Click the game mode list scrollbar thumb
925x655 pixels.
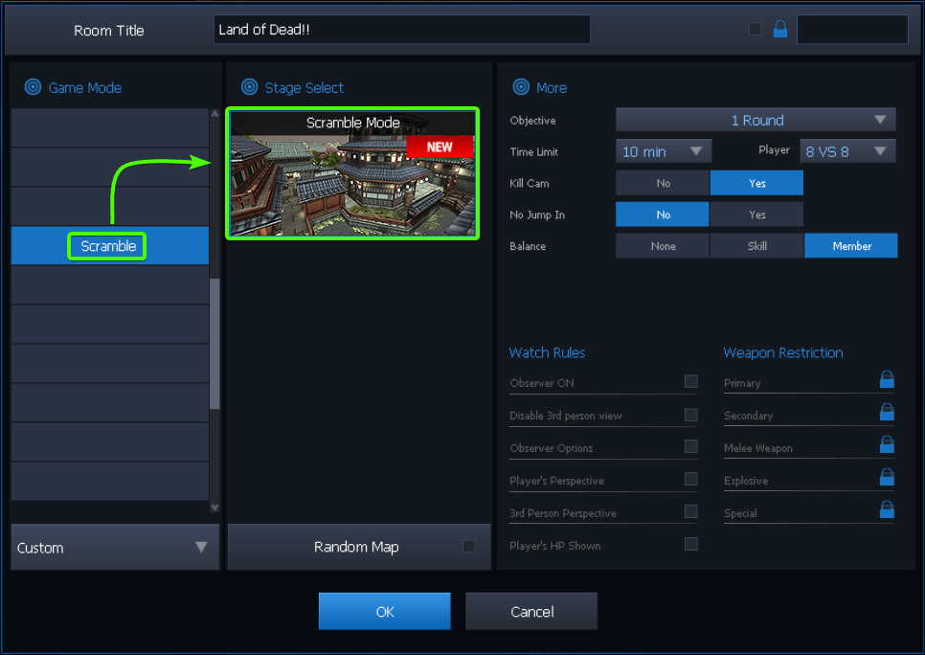(x=214, y=344)
